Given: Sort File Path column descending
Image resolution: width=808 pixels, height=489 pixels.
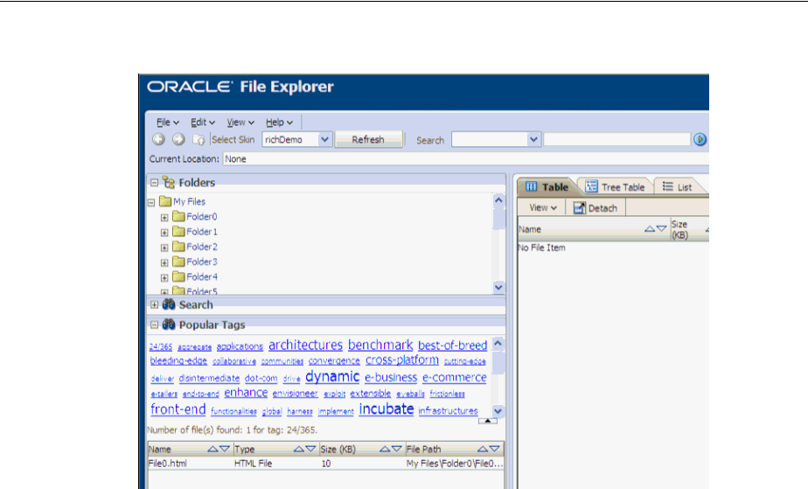Looking at the screenshot, I should [x=495, y=450].
